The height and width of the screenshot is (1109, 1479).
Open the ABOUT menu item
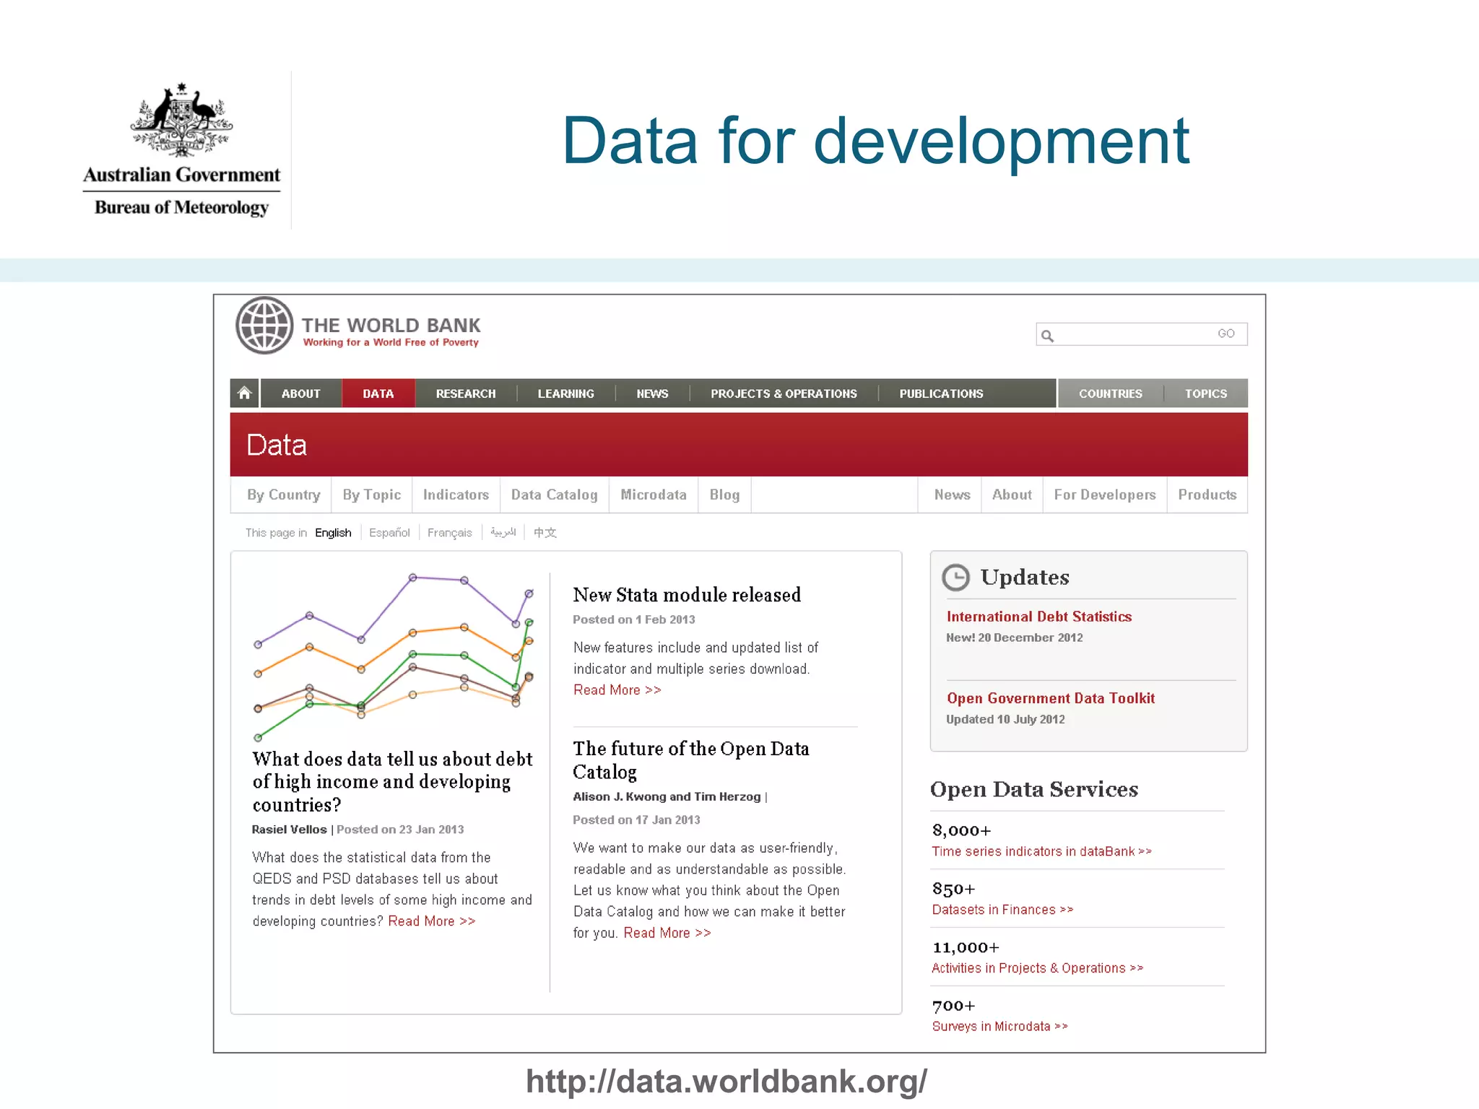pyautogui.click(x=300, y=393)
